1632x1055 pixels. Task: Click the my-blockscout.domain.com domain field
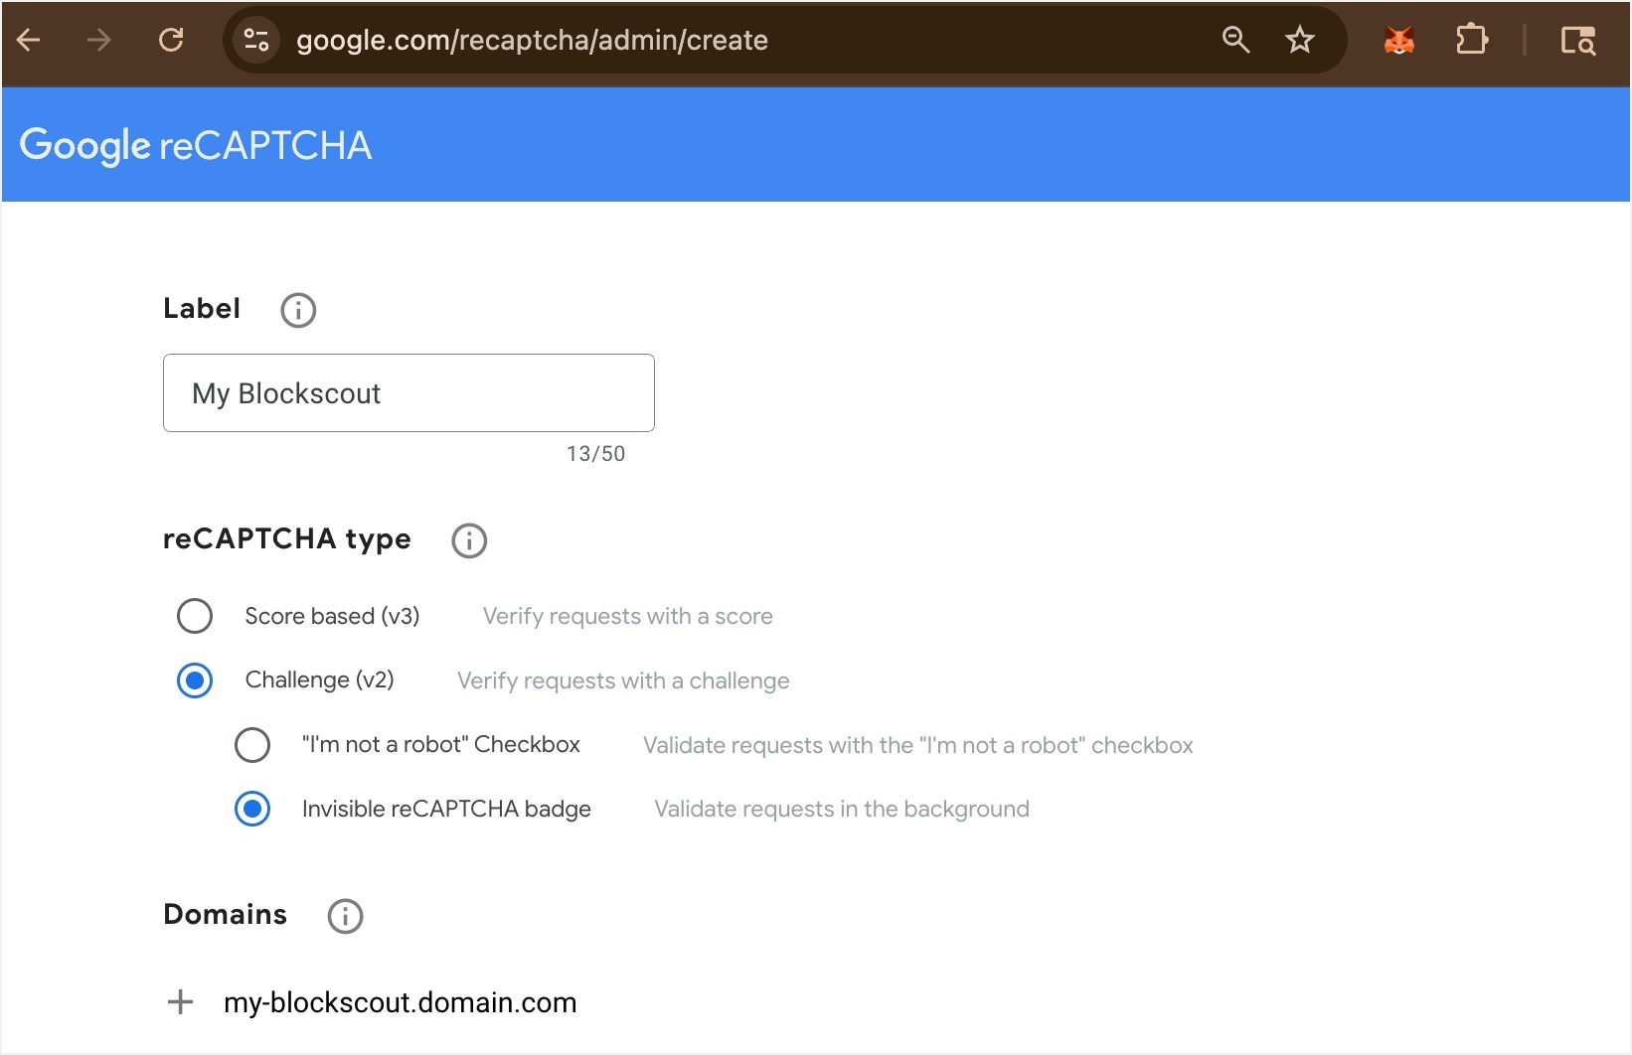(400, 1002)
